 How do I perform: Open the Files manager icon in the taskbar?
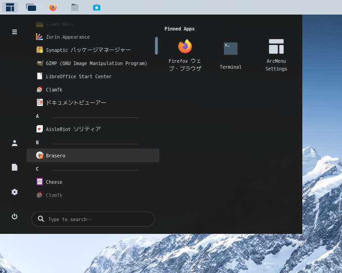click(x=75, y=7)
